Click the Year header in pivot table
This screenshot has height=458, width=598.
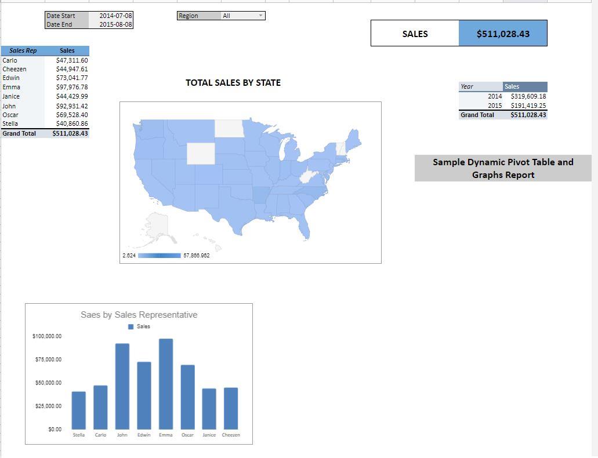click(480, 86)
